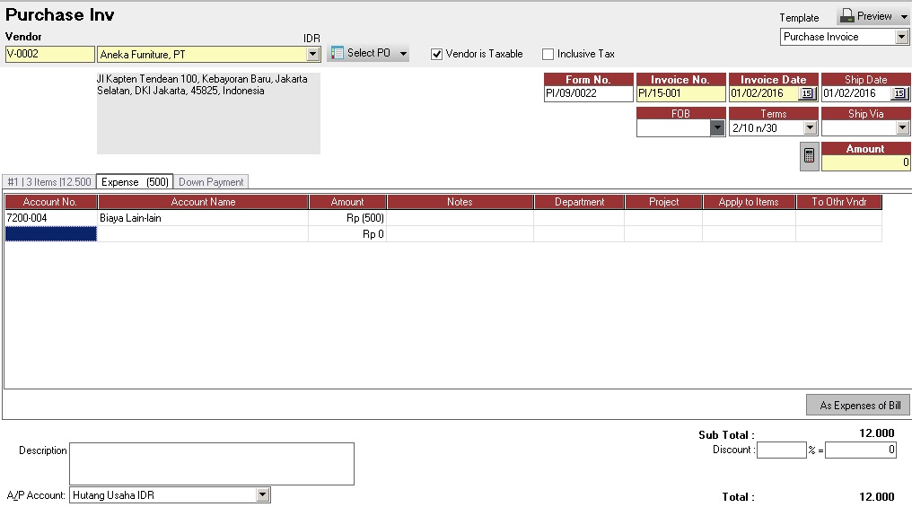Open the FOB dropdown
Screen dimensions: 912x507
[716, 128]
